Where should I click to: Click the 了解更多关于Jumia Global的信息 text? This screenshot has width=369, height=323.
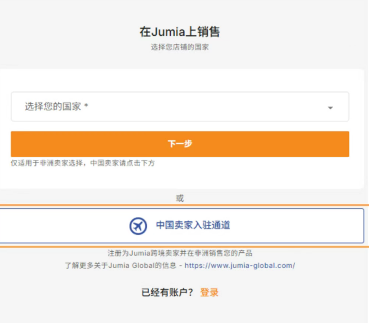120,266
